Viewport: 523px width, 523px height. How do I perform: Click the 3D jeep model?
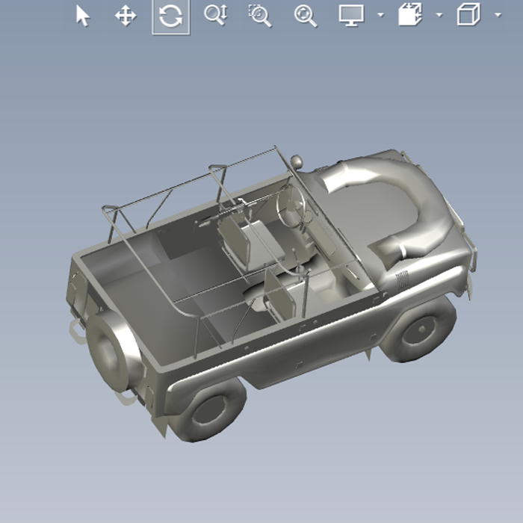coord(270,294)
